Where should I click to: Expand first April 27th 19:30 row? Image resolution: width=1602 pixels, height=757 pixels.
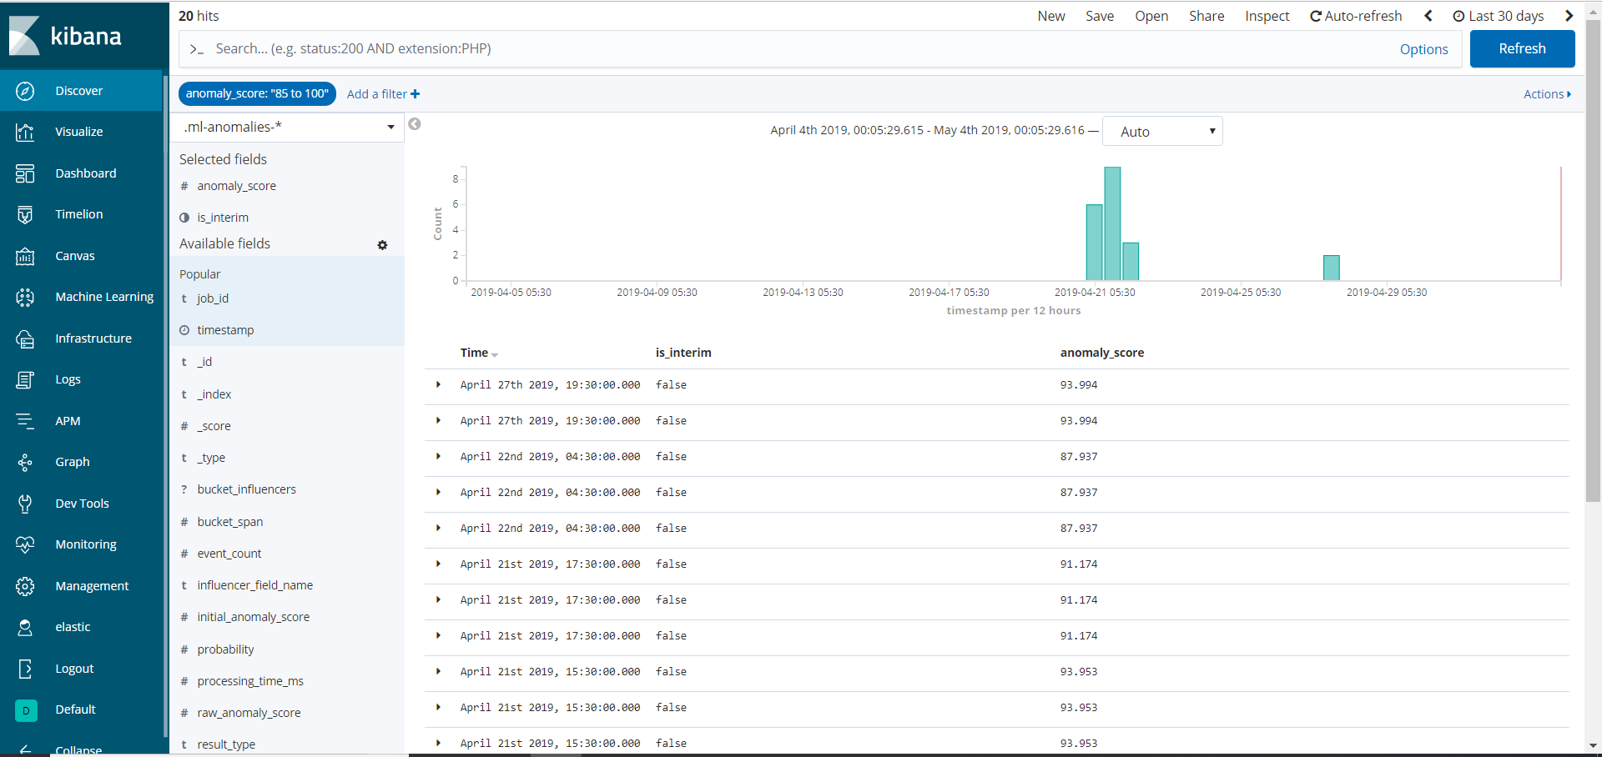[438, 384]
